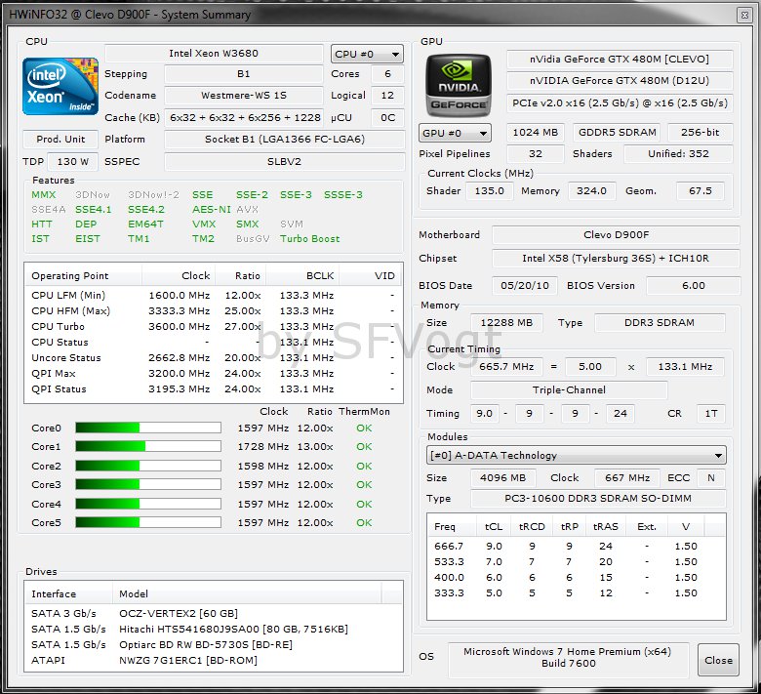This screenshot has height=694, width=761.
Task: Select the NWZG 7G1ERC1 [BD-ROM] drive
Action: [214, 660]
